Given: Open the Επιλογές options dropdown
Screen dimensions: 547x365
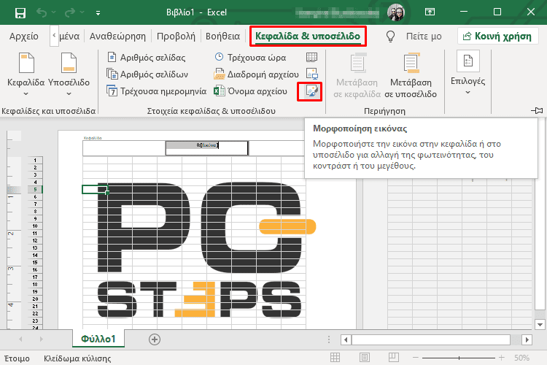Looking at the screenshot, I should point(468,73).
